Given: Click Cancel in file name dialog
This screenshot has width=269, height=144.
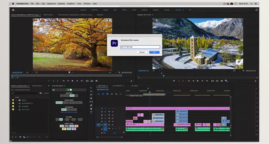Looking at the screenshot, I should [x=142, y=52].
